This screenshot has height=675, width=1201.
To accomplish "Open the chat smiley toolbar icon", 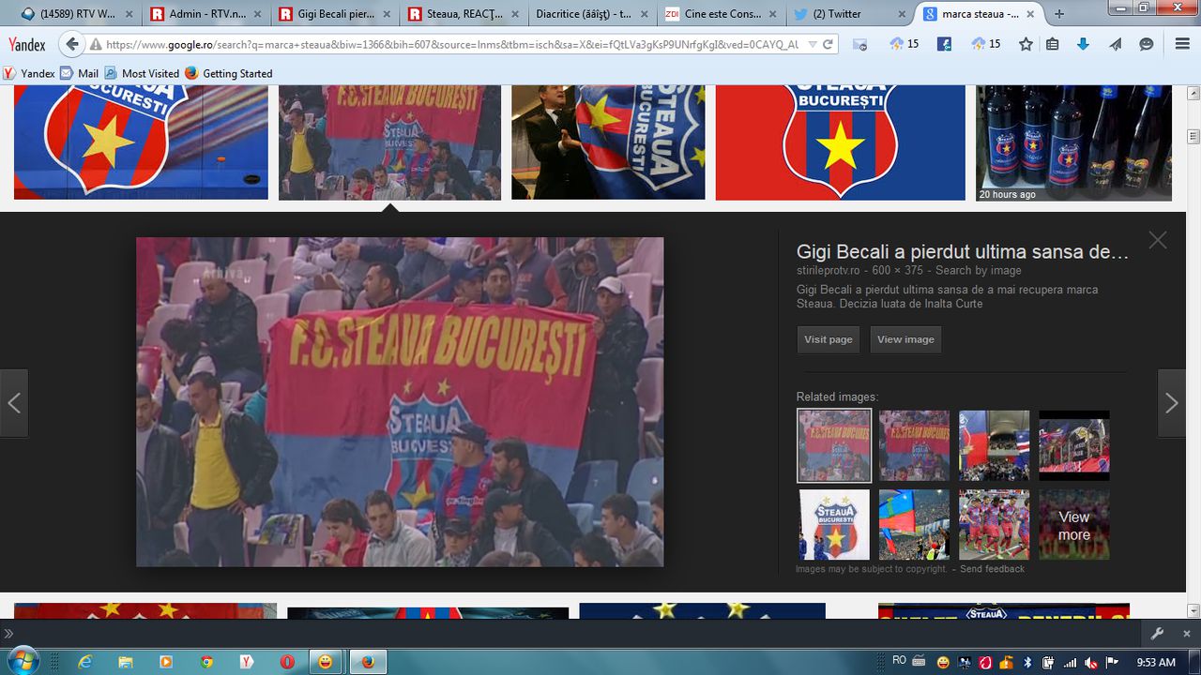I will point(1147,44).
